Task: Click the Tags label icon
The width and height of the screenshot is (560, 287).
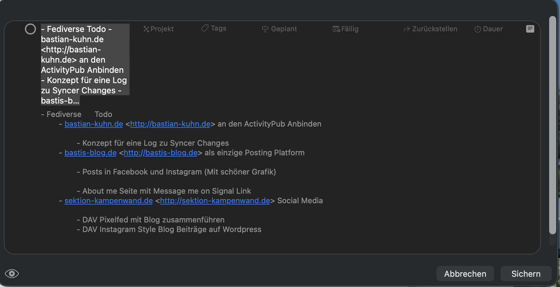Action: point(205,28)
